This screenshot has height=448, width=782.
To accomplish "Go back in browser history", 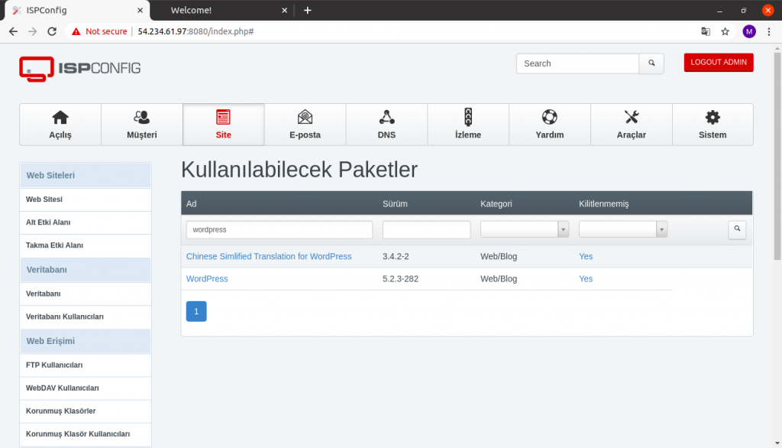I will [x=13, y=31].
